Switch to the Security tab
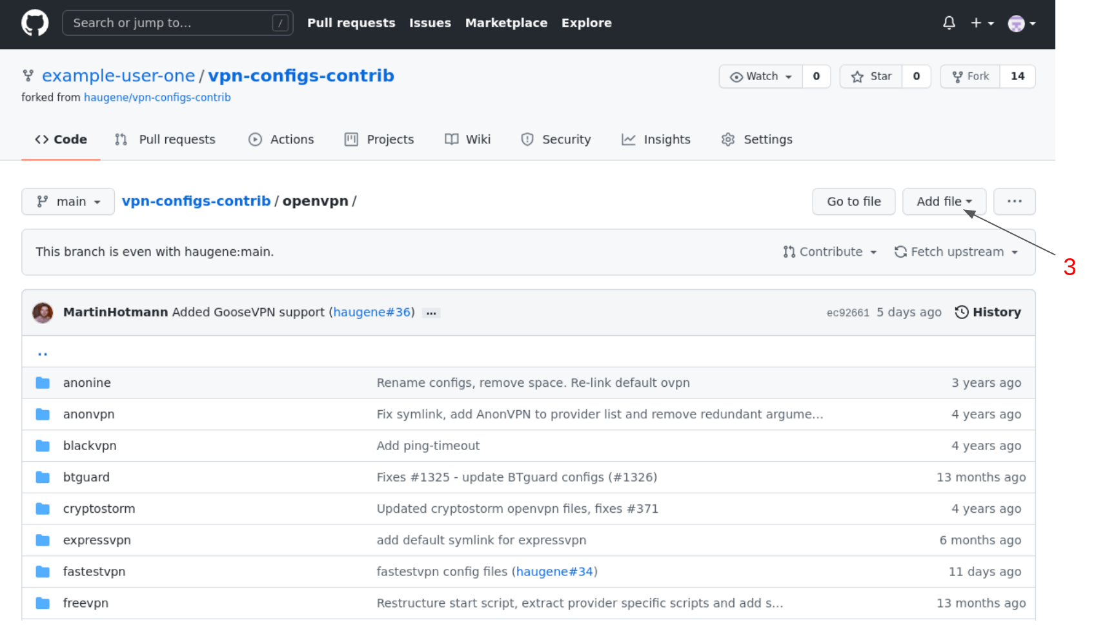 coord(556,139)
